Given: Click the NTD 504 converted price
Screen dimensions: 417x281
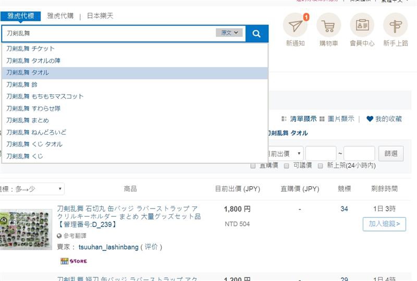Looking at the screenshot, I should click(x=237, y=224).
